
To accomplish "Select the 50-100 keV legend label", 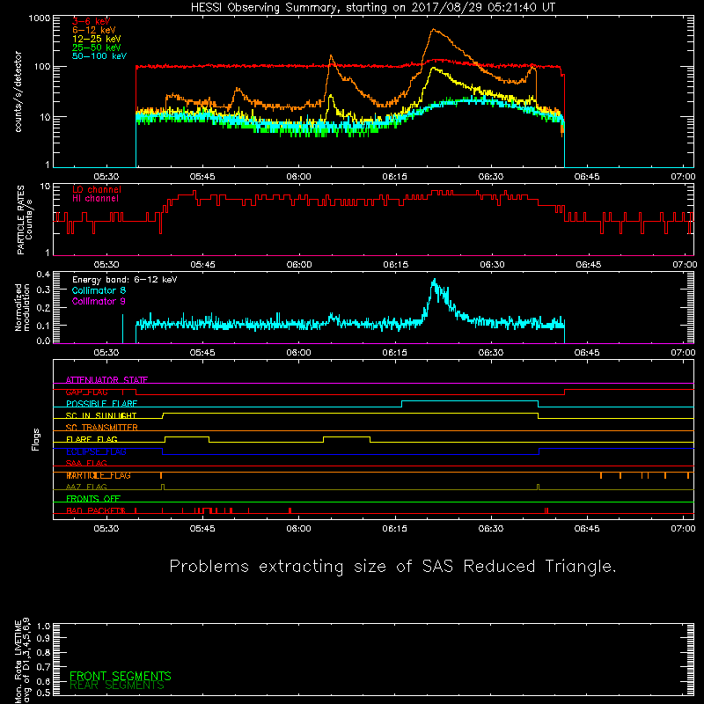I will pyautogui.click(x=99, y=56).
